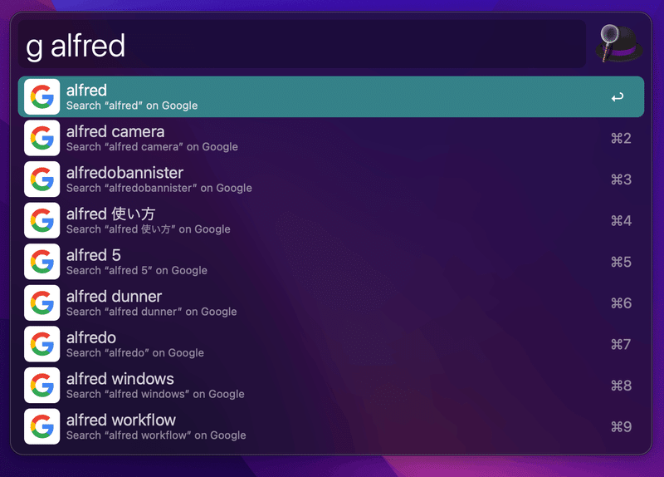Choose the 'alfred 5' suggestion title
Viewport: 664px width, 477px height.
tap(93, 255)
